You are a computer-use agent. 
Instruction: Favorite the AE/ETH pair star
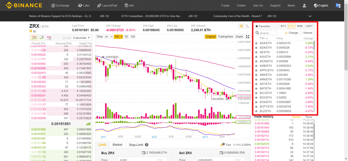256,52
